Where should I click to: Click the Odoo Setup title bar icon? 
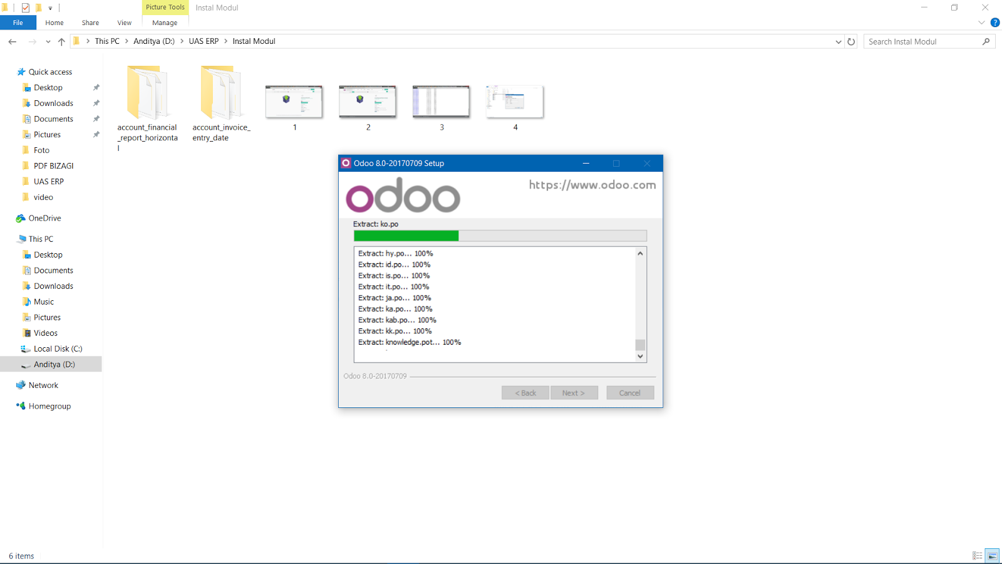(x=346, y=163)
